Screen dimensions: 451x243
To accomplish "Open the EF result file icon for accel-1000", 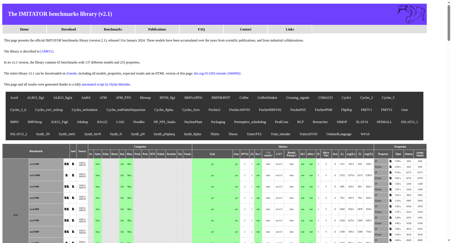I will (390, 161).
